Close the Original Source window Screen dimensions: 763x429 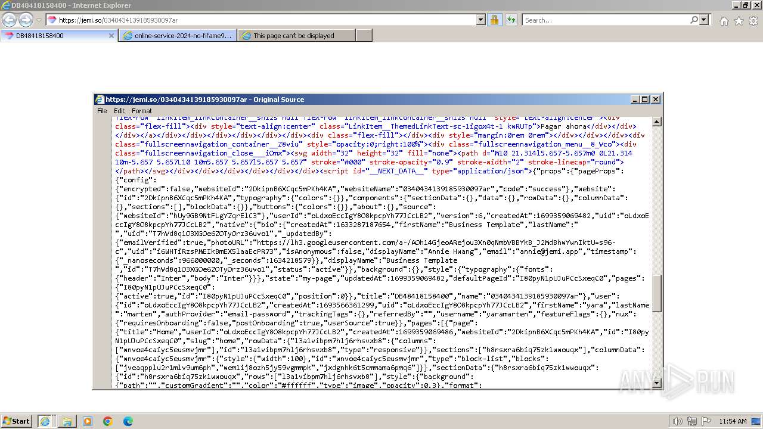[x=656, y=100]
